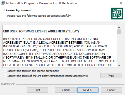This screenshot has width=125, height=95.
Task: Close the installer window
Action: (x=121, y=3)
